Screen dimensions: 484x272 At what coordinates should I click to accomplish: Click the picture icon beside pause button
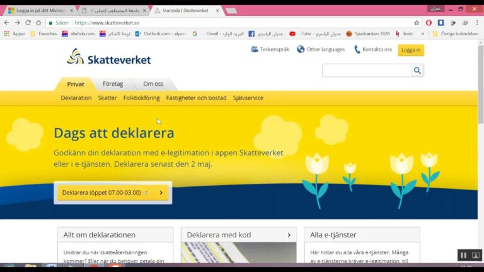[476, 256]
